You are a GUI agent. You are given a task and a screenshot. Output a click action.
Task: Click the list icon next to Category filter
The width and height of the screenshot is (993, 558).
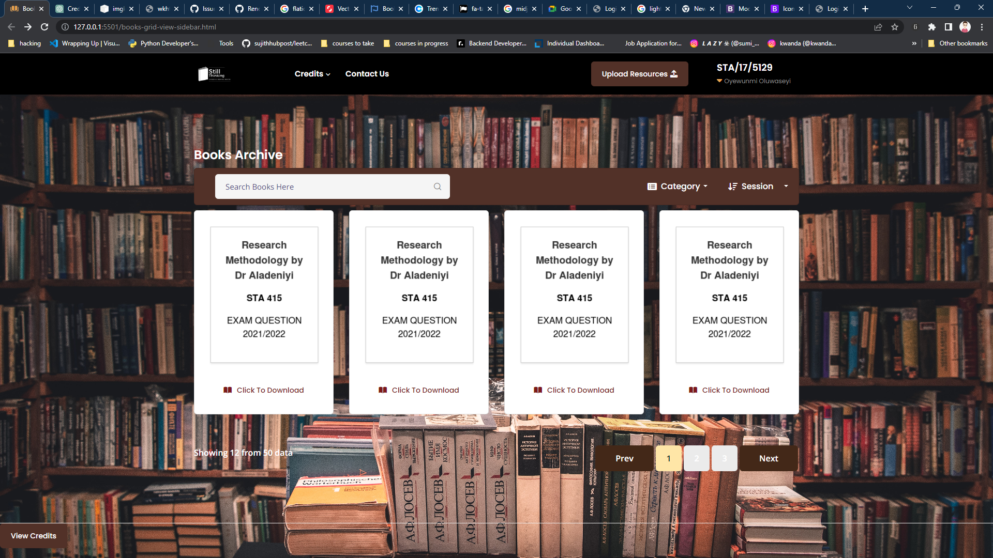652,186
